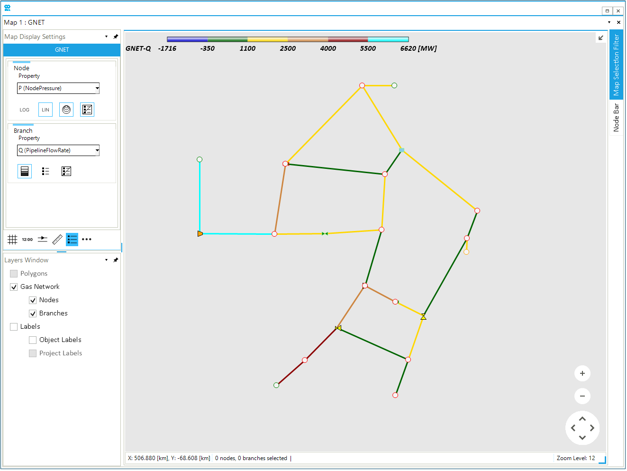The width and height of the screenshot is (627, 471).
Task: Enable the Object Labels checkbox
Action: pyautogui.click(x=33, y=340)
